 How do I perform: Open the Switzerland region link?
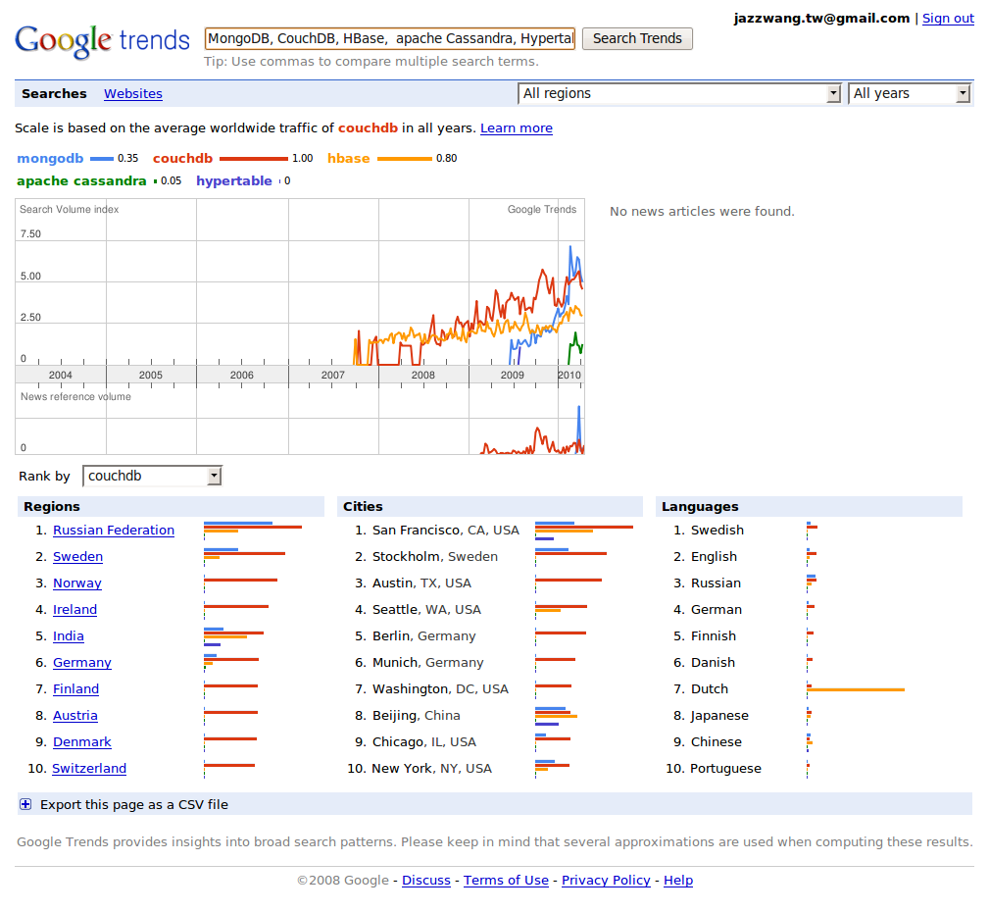click(89, 769)
